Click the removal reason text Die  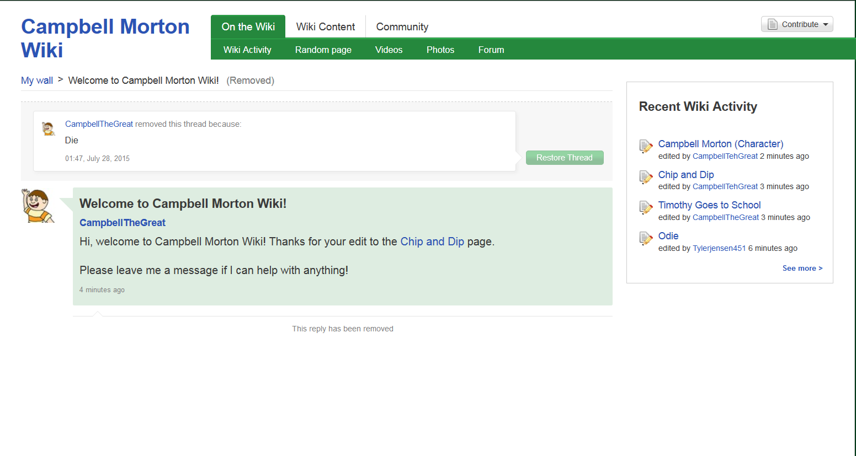pos(72,140)
